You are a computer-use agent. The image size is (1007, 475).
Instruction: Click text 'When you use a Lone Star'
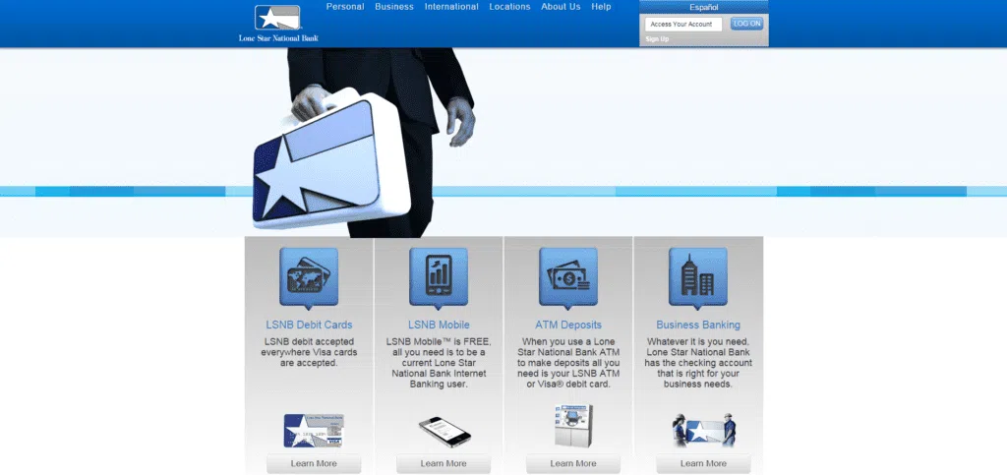[568, 342]
